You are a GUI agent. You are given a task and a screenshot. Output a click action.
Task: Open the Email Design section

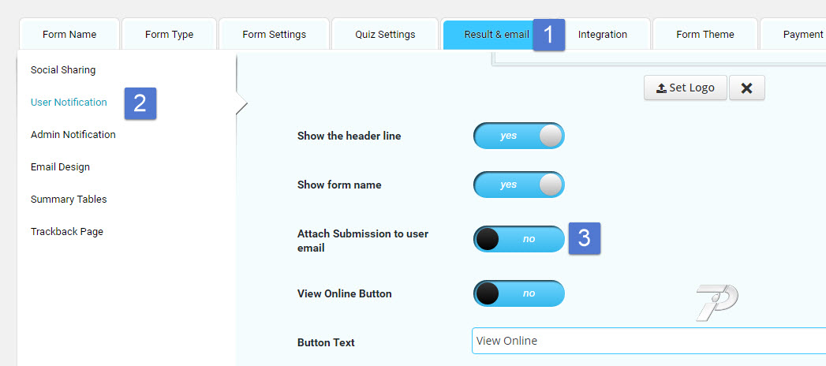(x=60, y=167)
